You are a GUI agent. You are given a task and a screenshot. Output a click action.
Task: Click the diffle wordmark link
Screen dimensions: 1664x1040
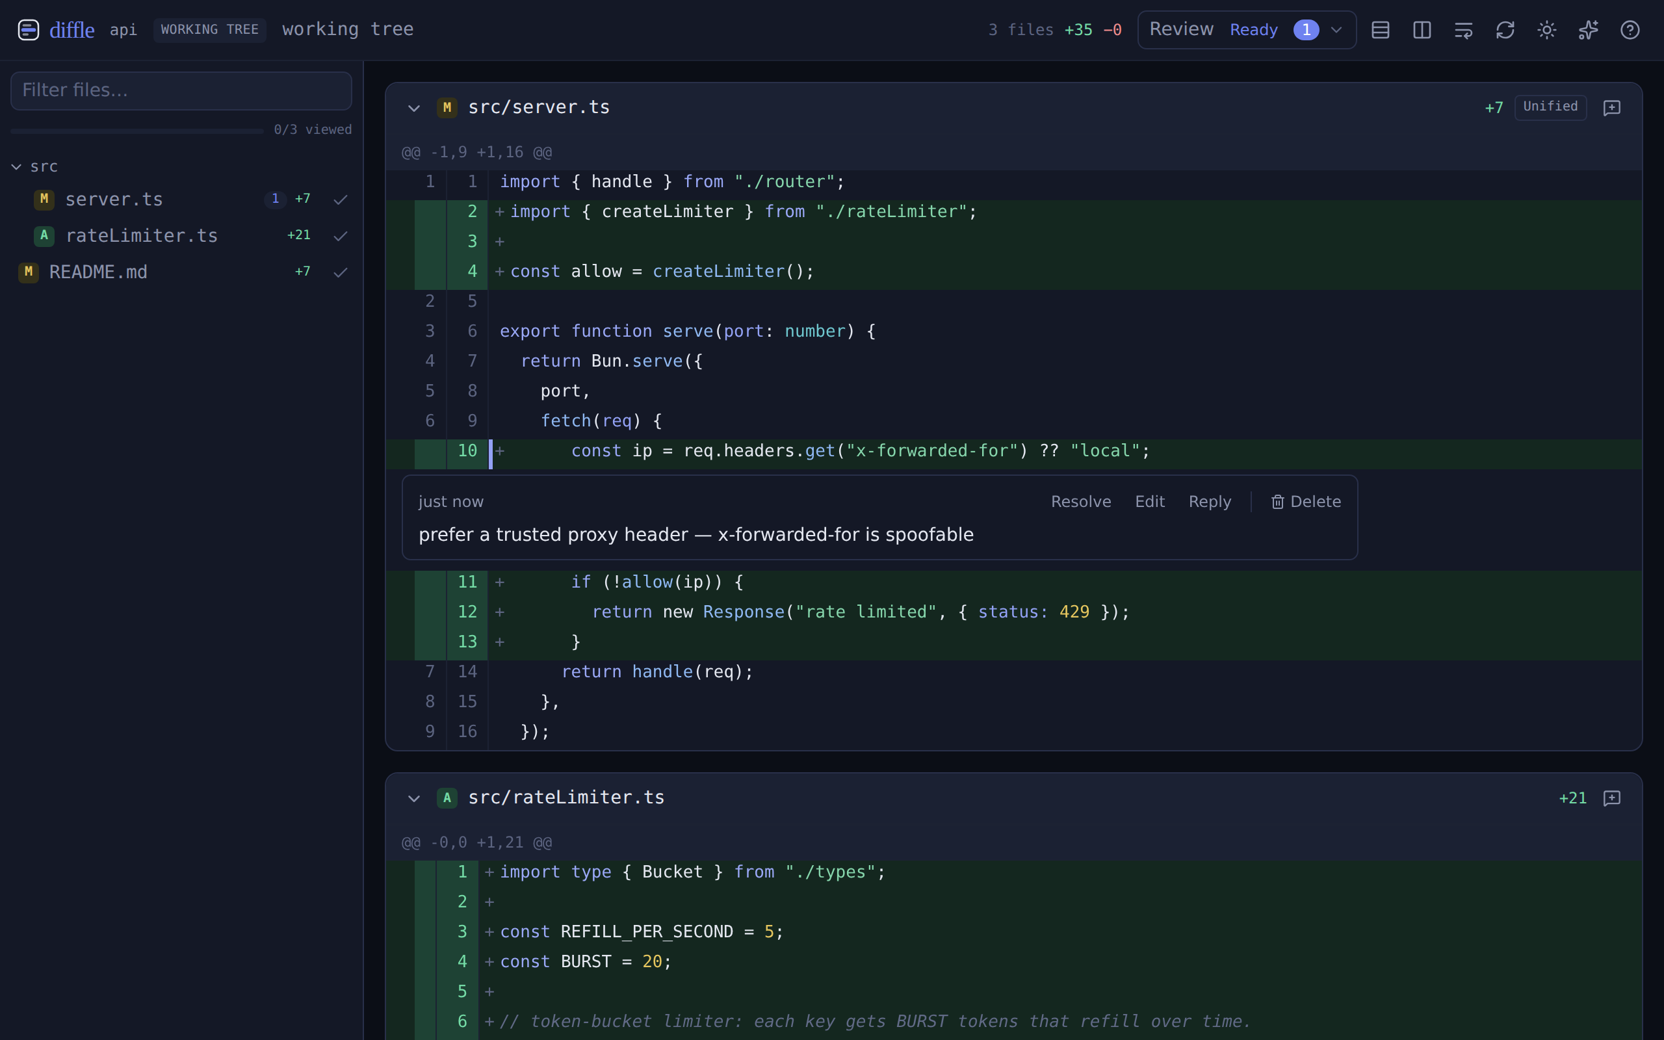click(x=71, y=30)
